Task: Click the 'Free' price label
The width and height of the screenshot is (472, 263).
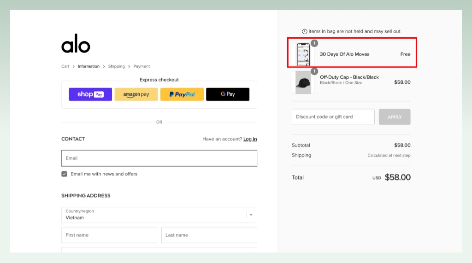Action: [406, 54]
